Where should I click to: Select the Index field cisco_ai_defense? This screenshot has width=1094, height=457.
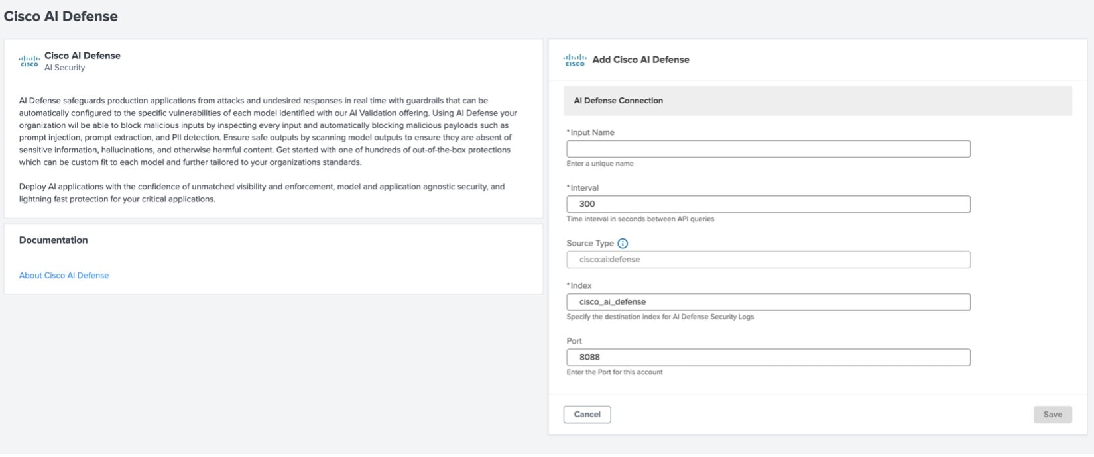pos(768,302)
